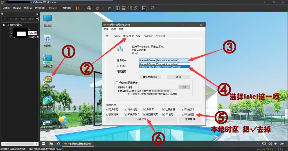Open VMware 帮助(H) menu

pos(66,8)
